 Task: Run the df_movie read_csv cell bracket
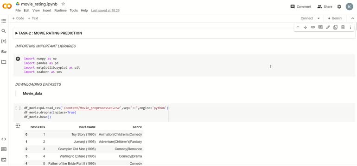(18, 108)
